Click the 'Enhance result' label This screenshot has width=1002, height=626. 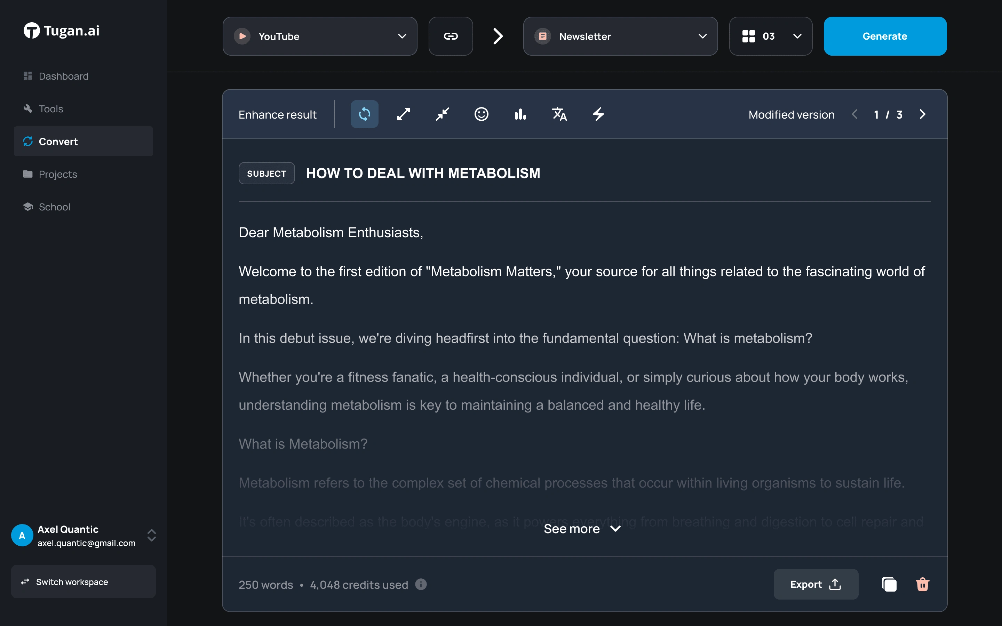pyautogui.click(x=277, y=115)
